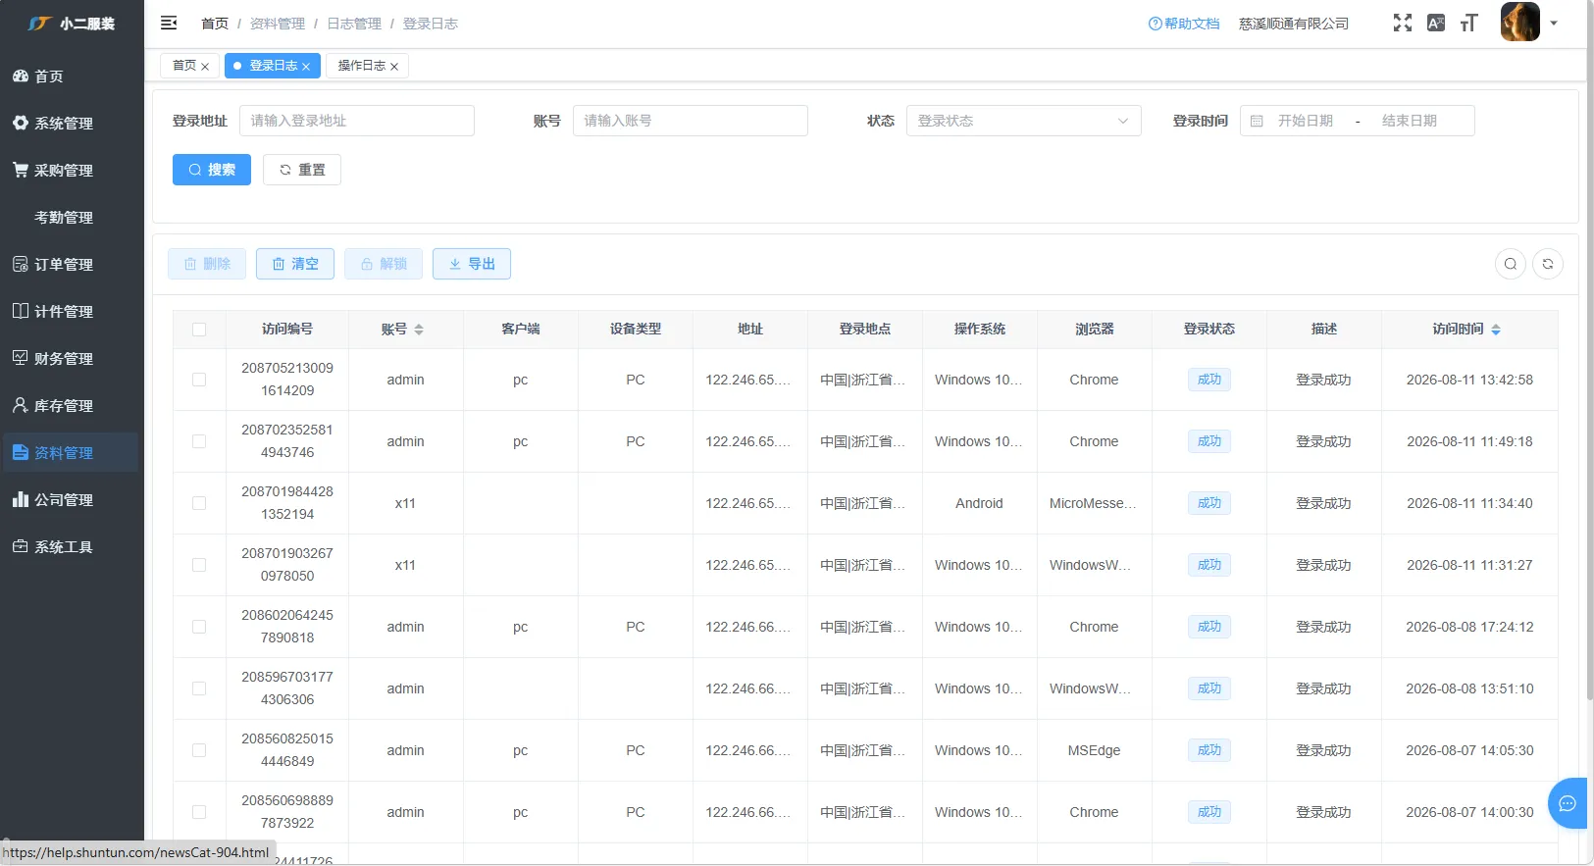Pick the 开始日期 start date

(1306, 121)
